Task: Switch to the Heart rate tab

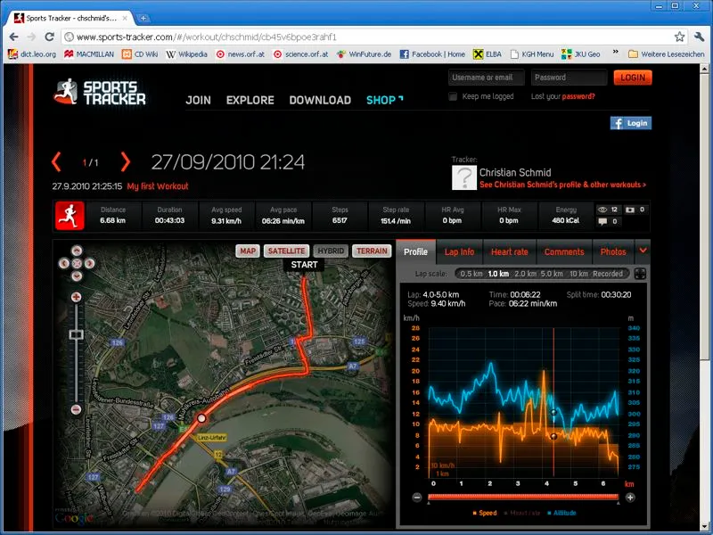Action: point(510,252)
